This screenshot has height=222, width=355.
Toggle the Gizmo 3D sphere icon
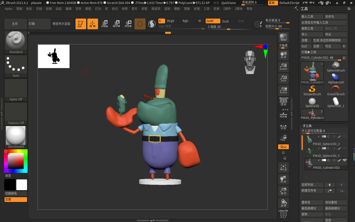click(x=140, y=24)
